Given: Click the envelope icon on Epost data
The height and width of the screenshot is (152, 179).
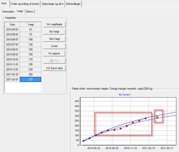Looking at the screenshot, I should click(x=48, y=68).
